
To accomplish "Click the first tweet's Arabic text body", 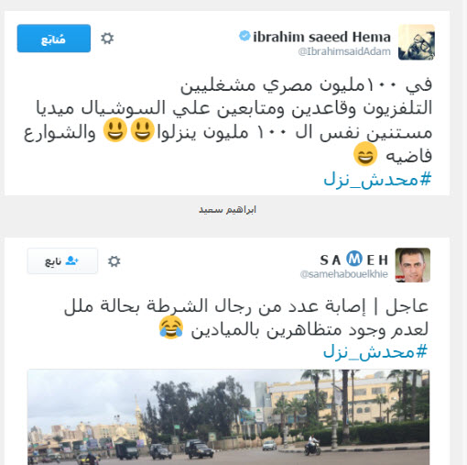I will [228, 120].
